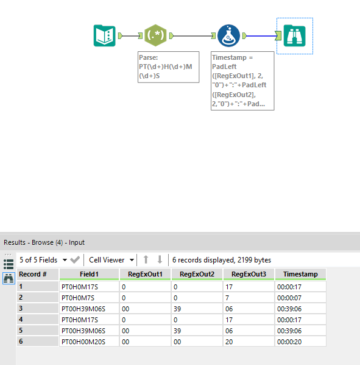
Task: Go to next record with down arrow
Action: 160,259
